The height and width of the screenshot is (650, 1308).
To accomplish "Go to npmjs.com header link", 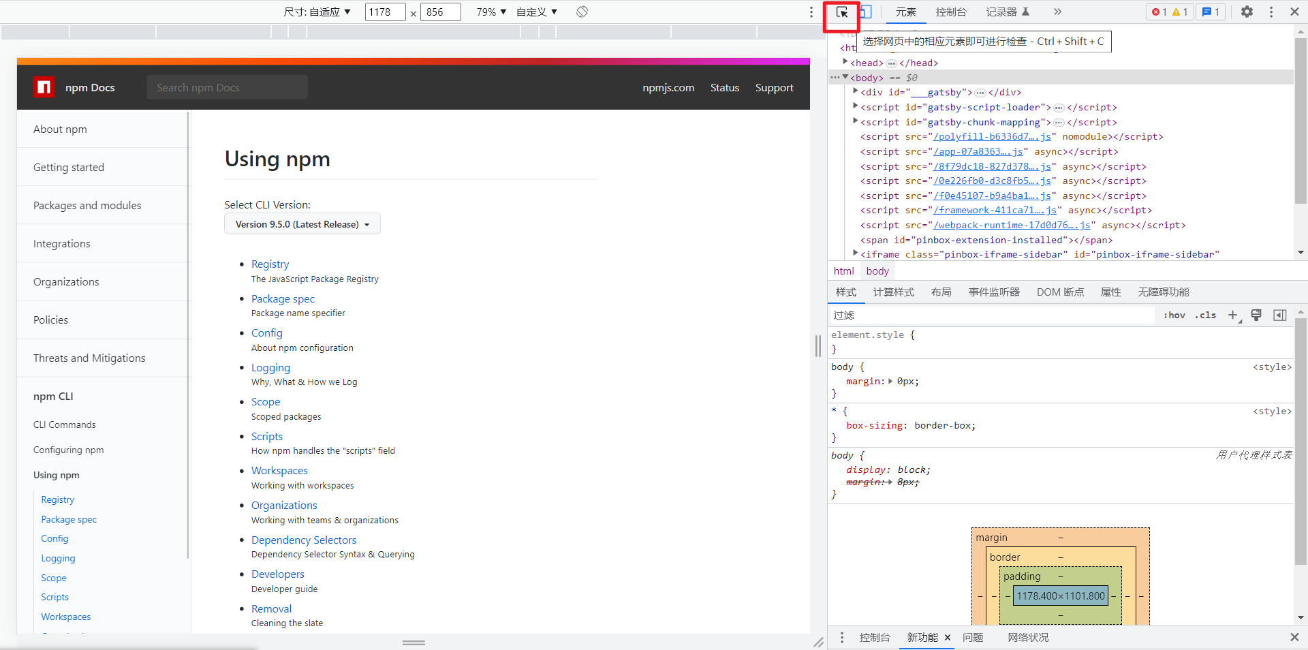I will tap(668, 87).
